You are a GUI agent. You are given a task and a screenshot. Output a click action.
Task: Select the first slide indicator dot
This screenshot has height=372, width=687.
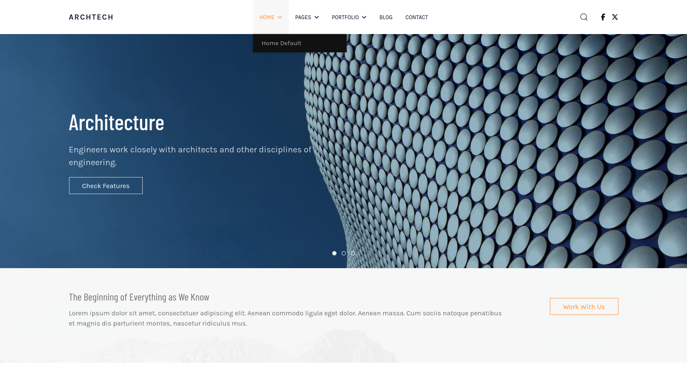[334, 253]
